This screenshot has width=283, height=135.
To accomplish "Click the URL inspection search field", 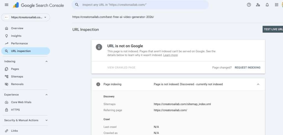I will coord(140,5).
